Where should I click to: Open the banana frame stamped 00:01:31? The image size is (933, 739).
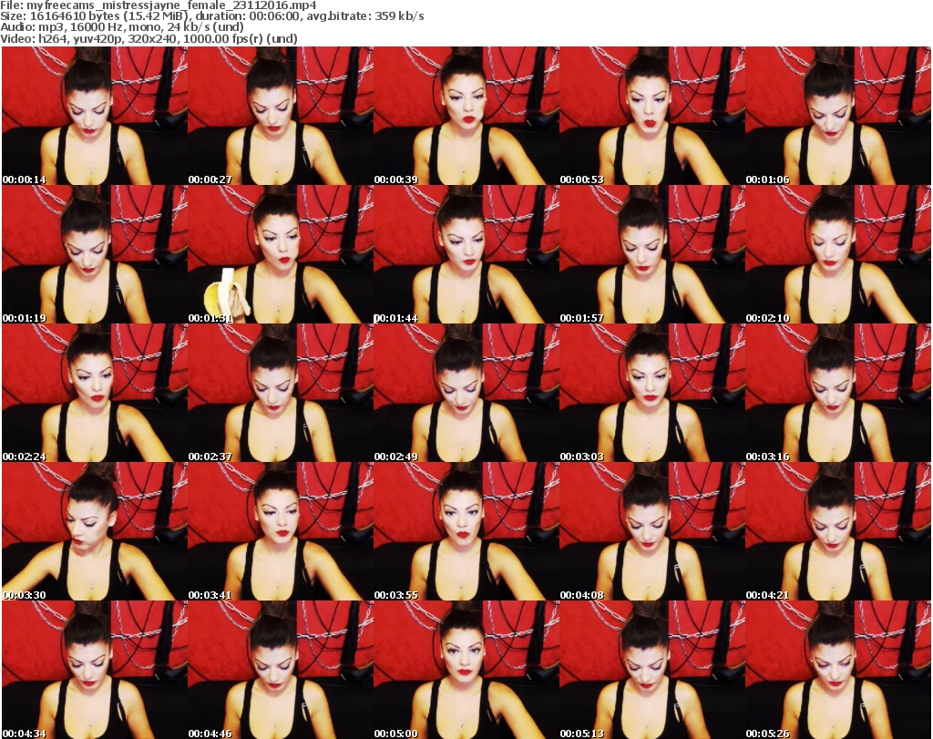coord(281,254)
